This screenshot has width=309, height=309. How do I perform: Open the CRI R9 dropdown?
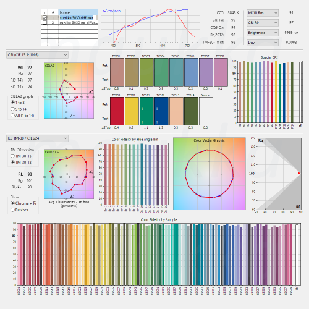[263, 23]
